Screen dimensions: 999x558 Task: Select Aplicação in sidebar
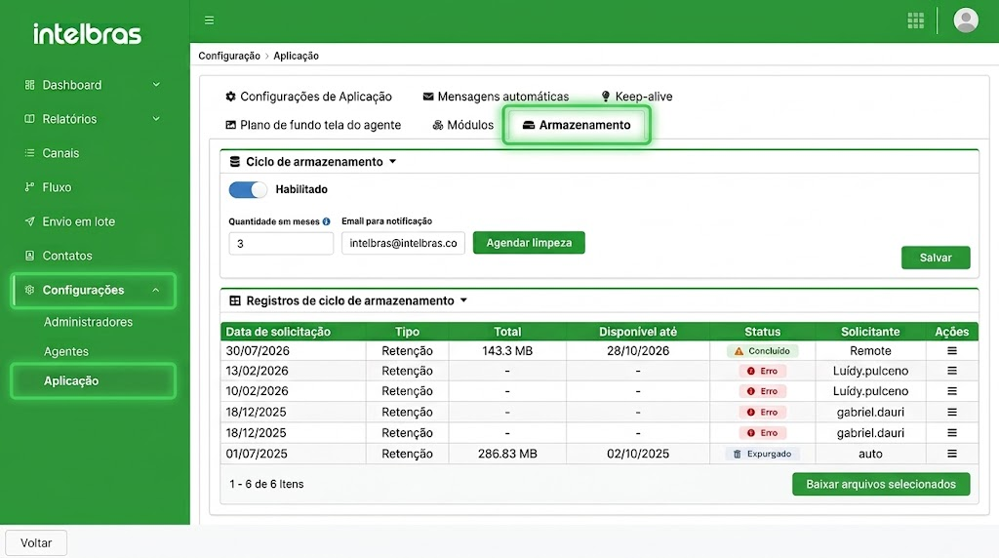tap(93, 380)
